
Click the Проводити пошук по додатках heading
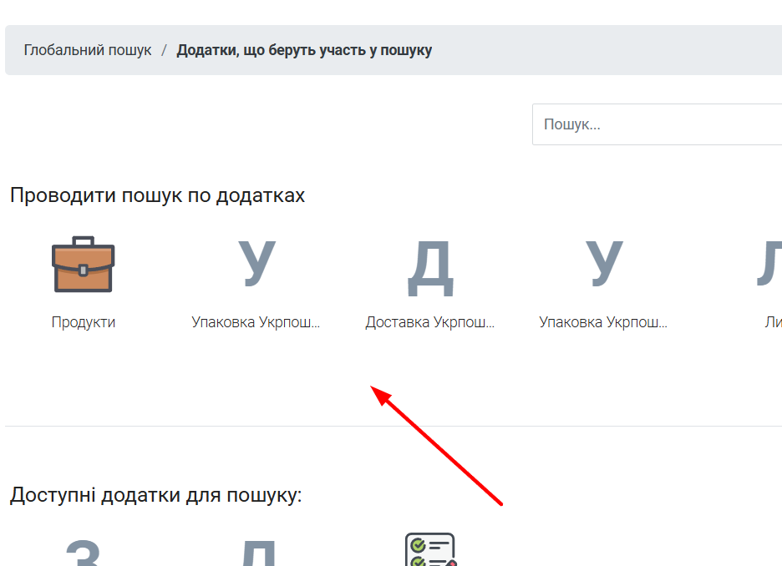[x=158, y=195]
